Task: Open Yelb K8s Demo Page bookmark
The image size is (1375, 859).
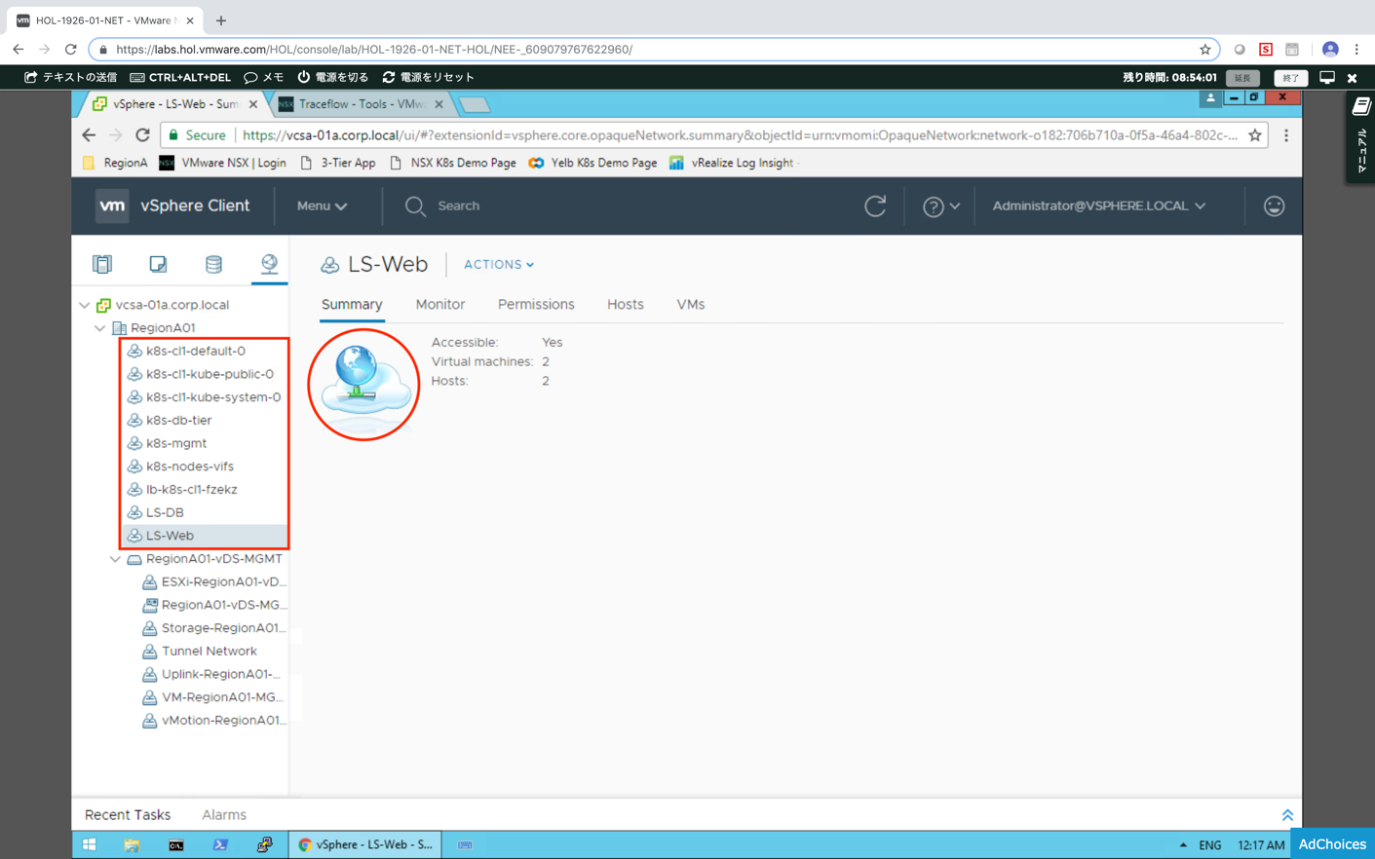Action: (592, 163)
